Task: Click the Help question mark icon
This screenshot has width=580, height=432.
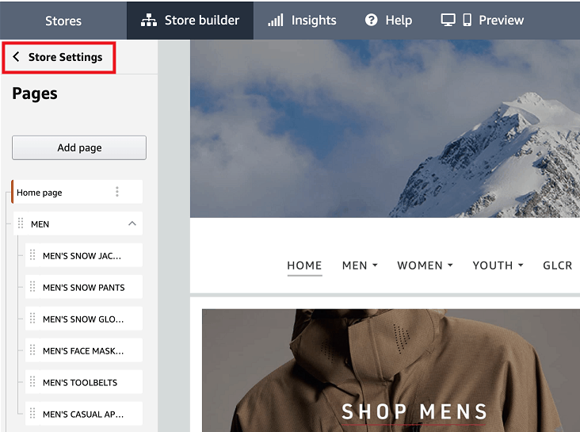Action: click(372, 20)
